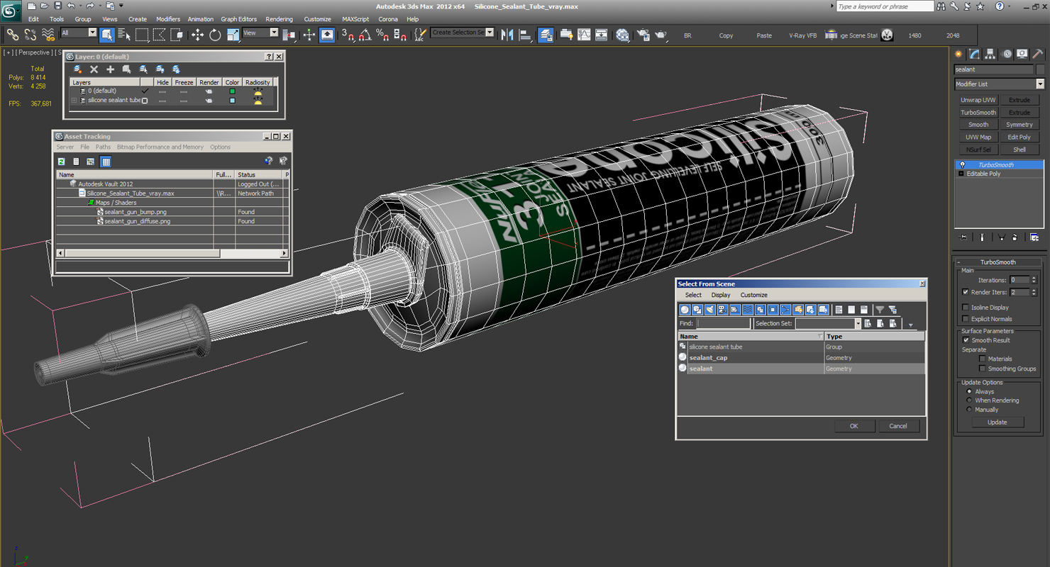1050x567 pixels.
Task: Select Always update option
Action: 969,391
